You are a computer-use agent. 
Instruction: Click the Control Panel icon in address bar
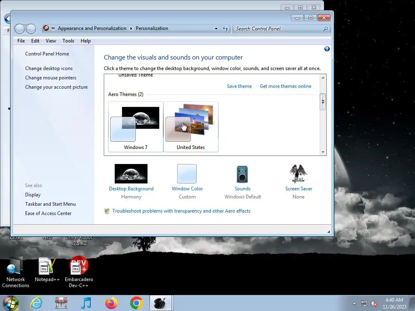(46, 28)
